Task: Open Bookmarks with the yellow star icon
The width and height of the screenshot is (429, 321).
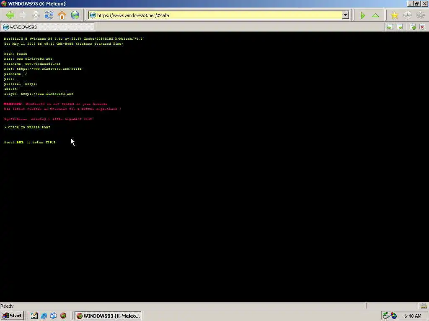Action: [394, 15]
